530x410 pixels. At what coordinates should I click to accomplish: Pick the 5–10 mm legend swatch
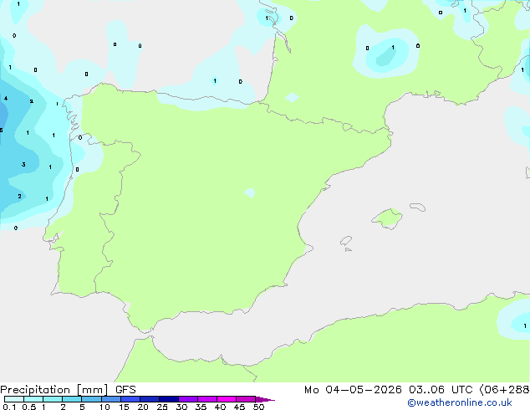coord(91,399)
